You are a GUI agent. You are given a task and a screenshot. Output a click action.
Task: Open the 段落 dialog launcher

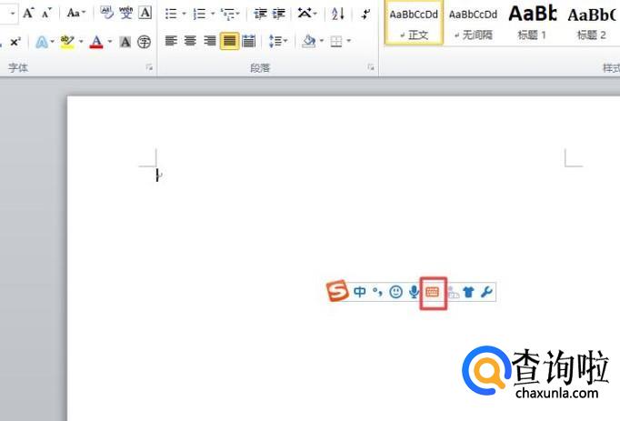click(371, 68)
